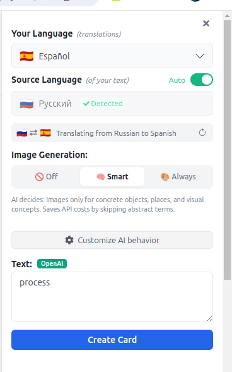The width and height of the screenshot is (232, 372).
Task: Set Image Generation to Off
Action: point(47,176)
